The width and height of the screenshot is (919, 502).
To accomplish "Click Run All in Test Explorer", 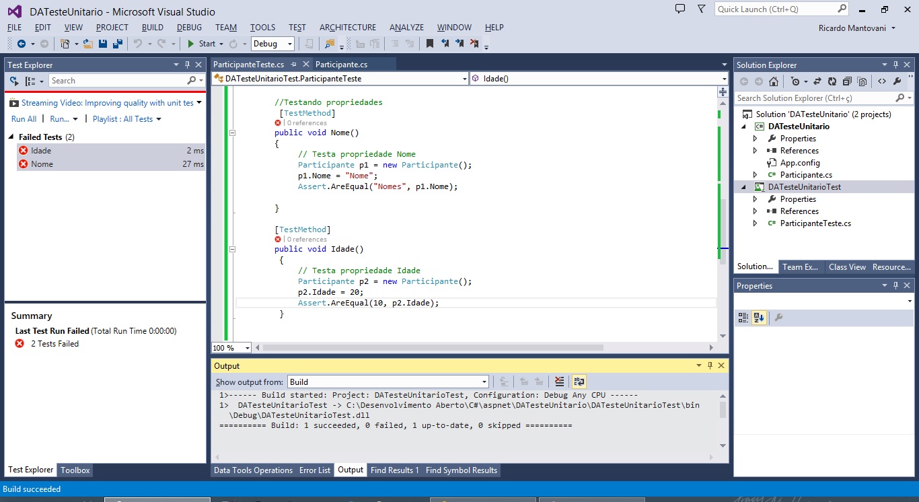I will pyautogui.click(x=24, y=119).
